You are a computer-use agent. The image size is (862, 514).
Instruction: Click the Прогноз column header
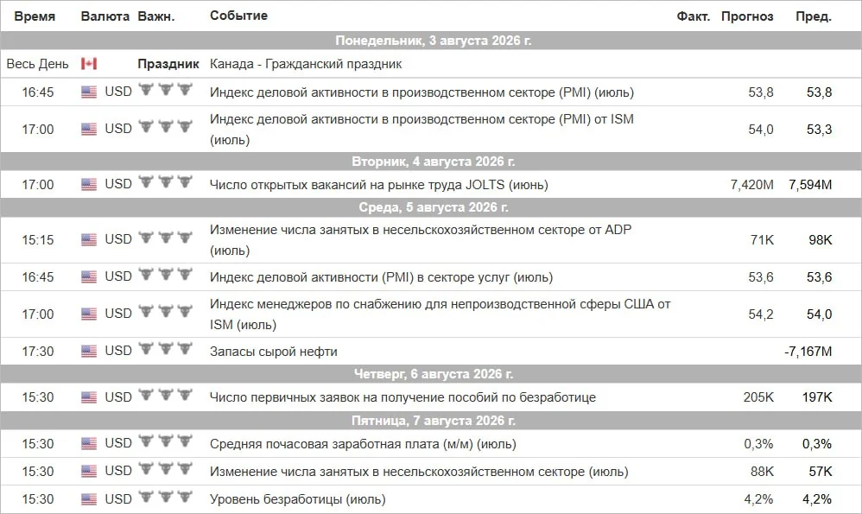747,16
